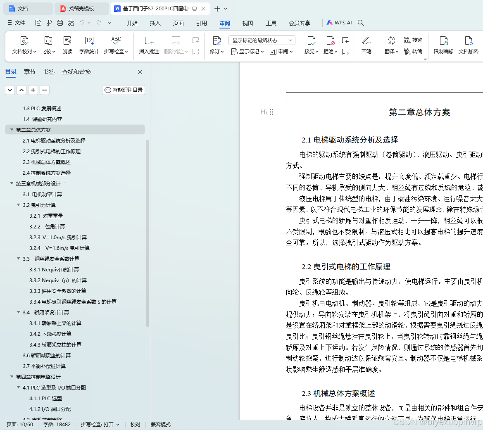Click the 拒绝 reject changes icon
Image resolution: width=483 pixels, height=430 pixels.
(330, 40)
